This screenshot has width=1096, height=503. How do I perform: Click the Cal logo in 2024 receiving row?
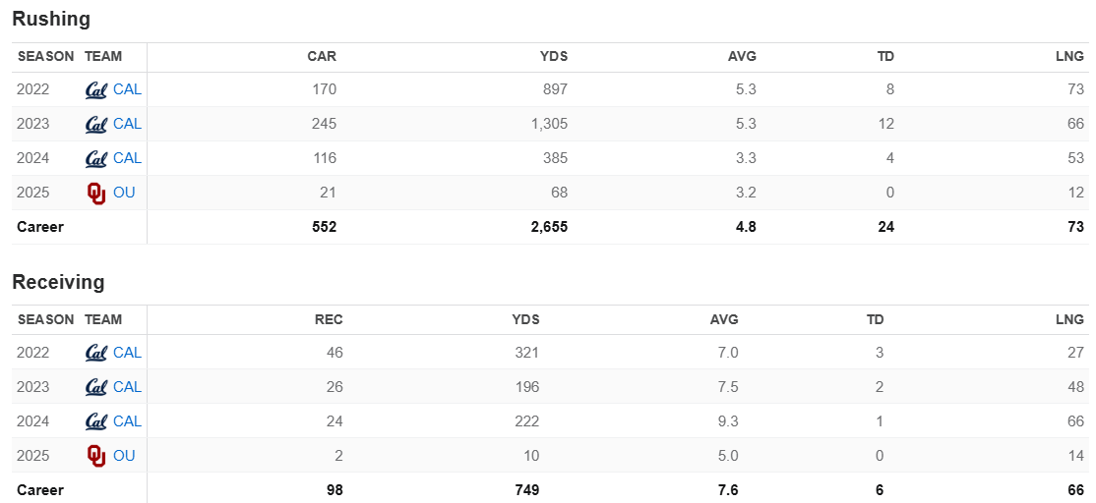pos(96,421)
